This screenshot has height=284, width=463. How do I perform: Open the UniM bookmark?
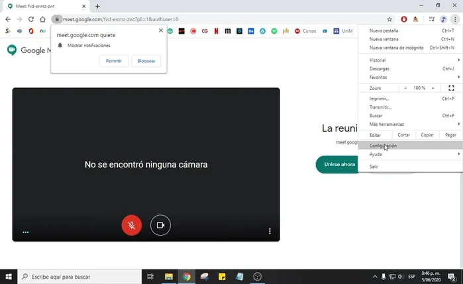(343, 31)
